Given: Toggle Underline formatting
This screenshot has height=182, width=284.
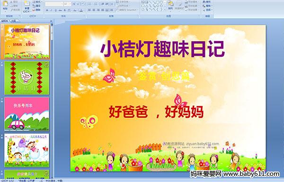Looking at the screenshot, I should click(x=56, y=10).
